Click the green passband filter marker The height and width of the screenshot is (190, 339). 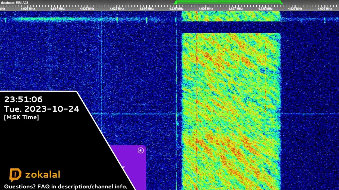228,2
